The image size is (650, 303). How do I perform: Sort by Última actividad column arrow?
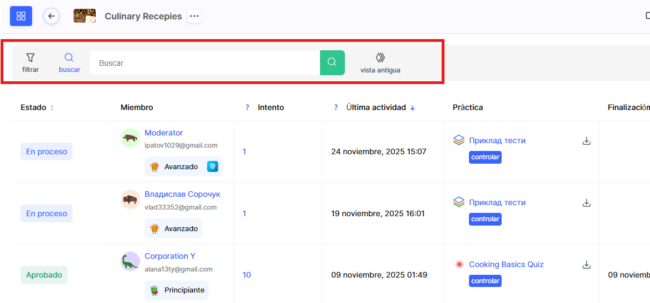412,108
